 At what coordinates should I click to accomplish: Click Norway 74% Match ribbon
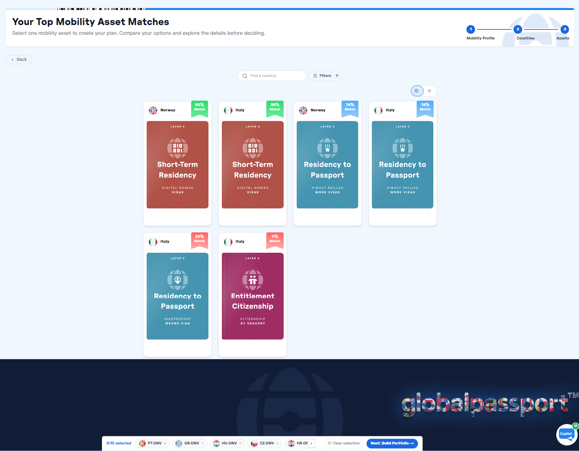350,109
